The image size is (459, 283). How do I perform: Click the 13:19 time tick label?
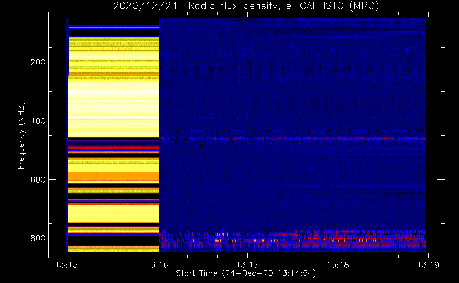click(x=428, y=265)
